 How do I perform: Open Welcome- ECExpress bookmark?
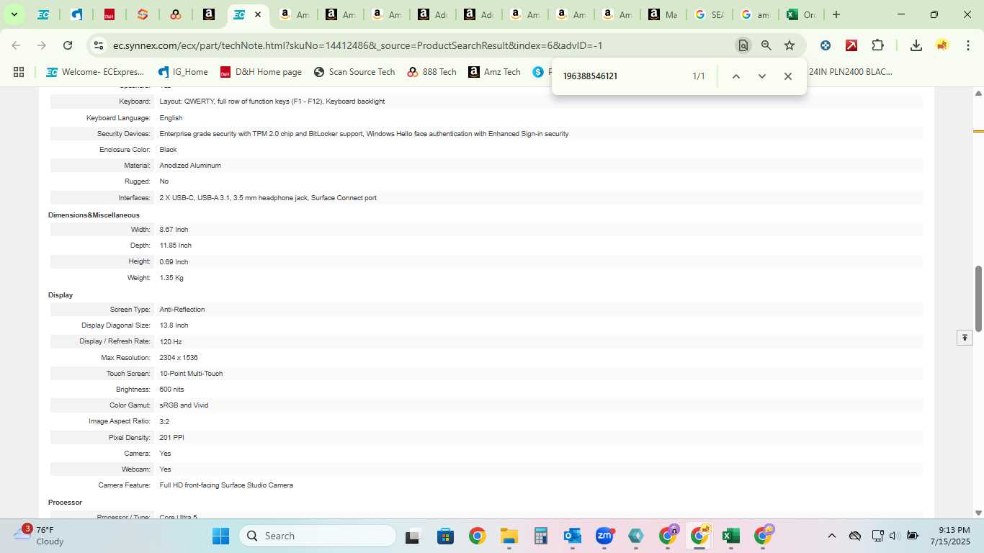pos(95,72)
